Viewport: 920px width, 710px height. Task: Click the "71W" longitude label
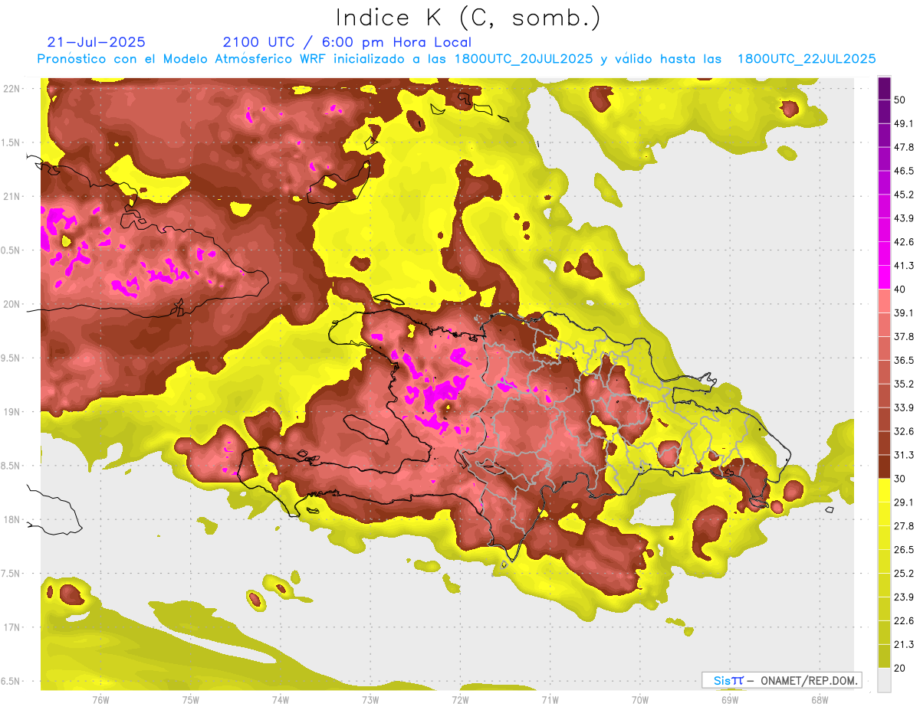click(x=550, y=699)
